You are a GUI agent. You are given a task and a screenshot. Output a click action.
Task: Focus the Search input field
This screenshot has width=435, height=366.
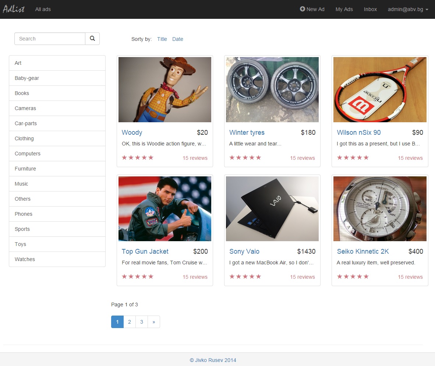coord(50,39)
